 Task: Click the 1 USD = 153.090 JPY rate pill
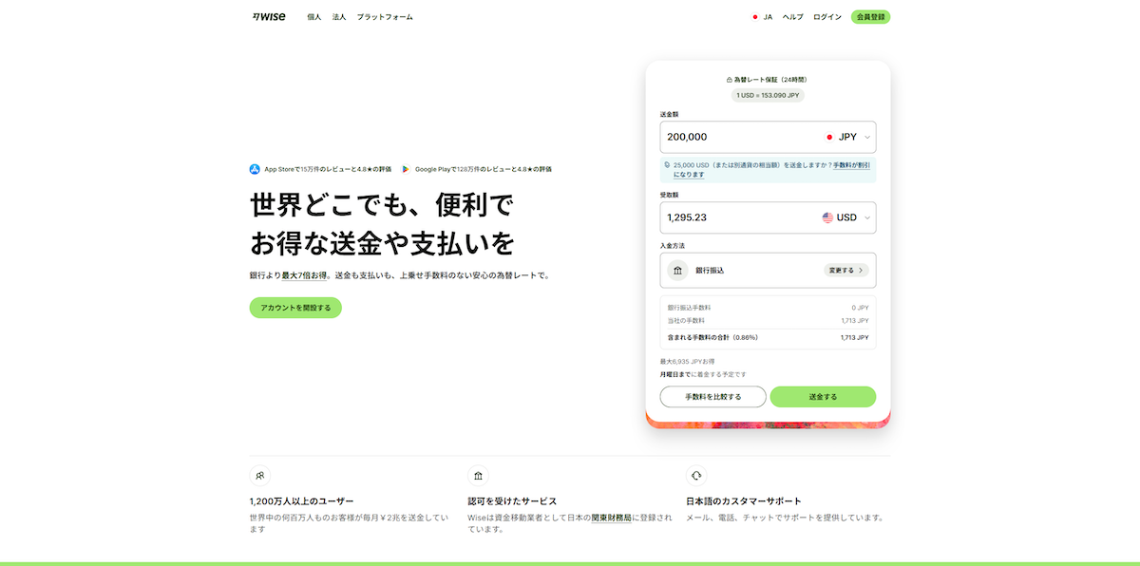(768, 95)
